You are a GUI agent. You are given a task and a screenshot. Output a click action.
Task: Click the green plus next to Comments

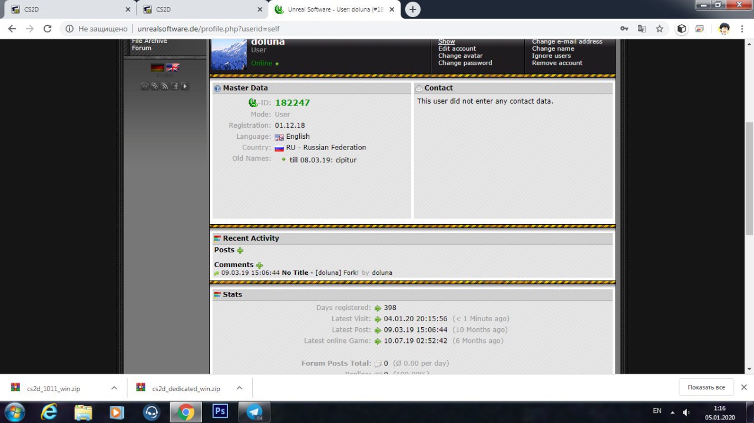coord(259,265)
